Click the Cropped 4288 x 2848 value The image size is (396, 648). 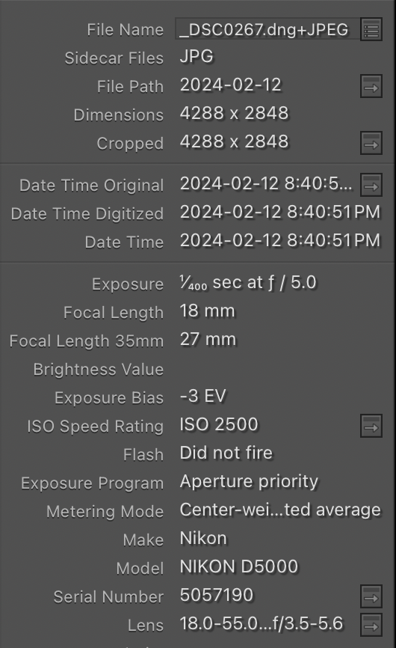(235, 141)
